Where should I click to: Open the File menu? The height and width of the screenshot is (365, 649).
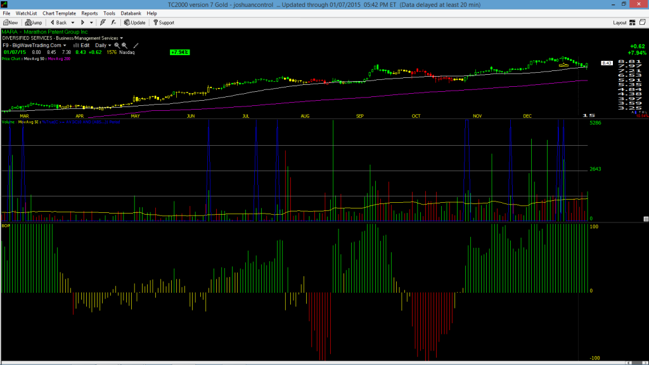[6, 13]
